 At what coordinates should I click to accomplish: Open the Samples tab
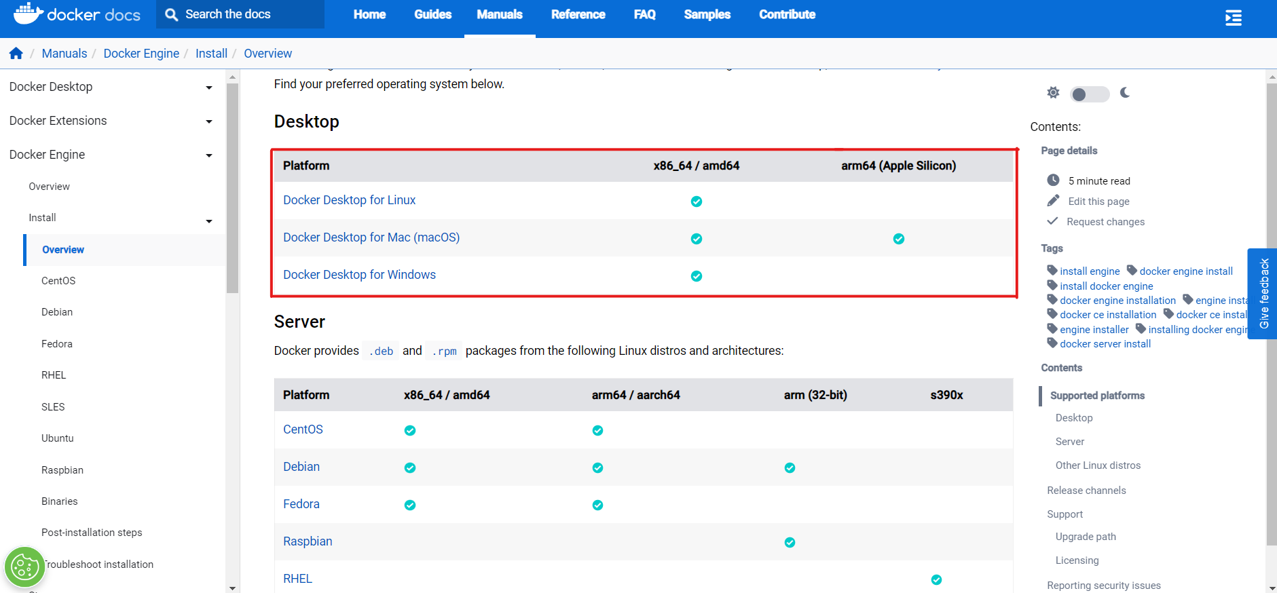(707, 14)
